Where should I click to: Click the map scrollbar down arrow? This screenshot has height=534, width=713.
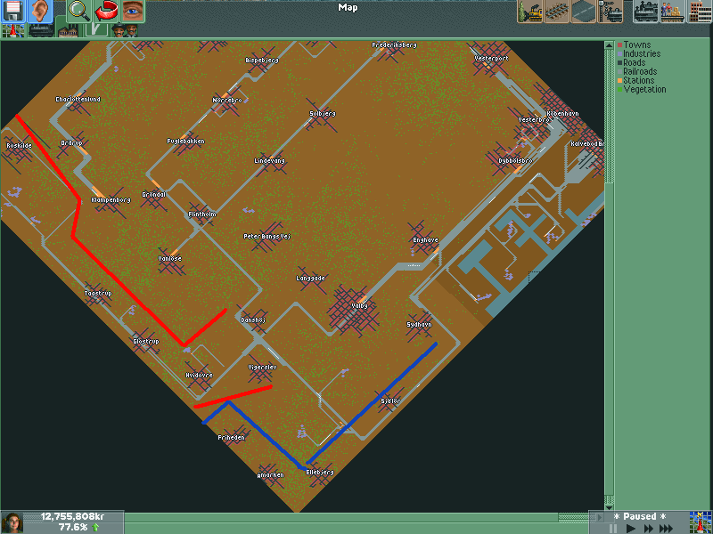tap(610, 506)
